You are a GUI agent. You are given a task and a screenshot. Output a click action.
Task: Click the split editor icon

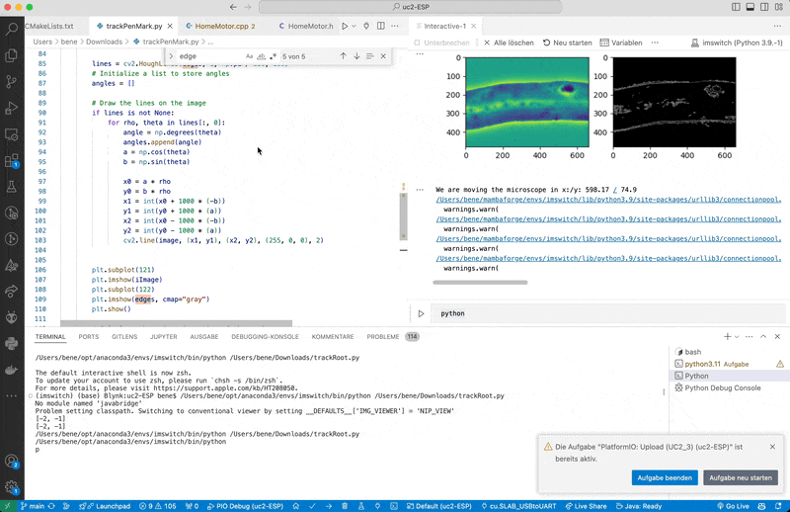point(383,25)
